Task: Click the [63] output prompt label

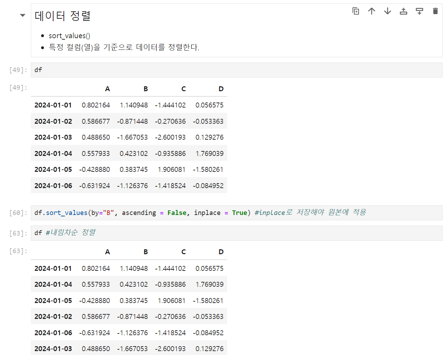Action: 18,251
